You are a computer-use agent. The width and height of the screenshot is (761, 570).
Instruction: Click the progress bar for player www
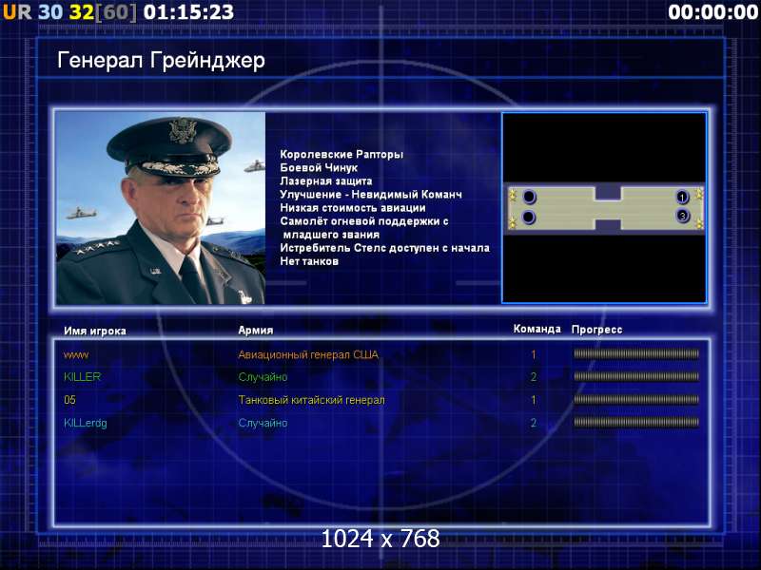point(636,353)
